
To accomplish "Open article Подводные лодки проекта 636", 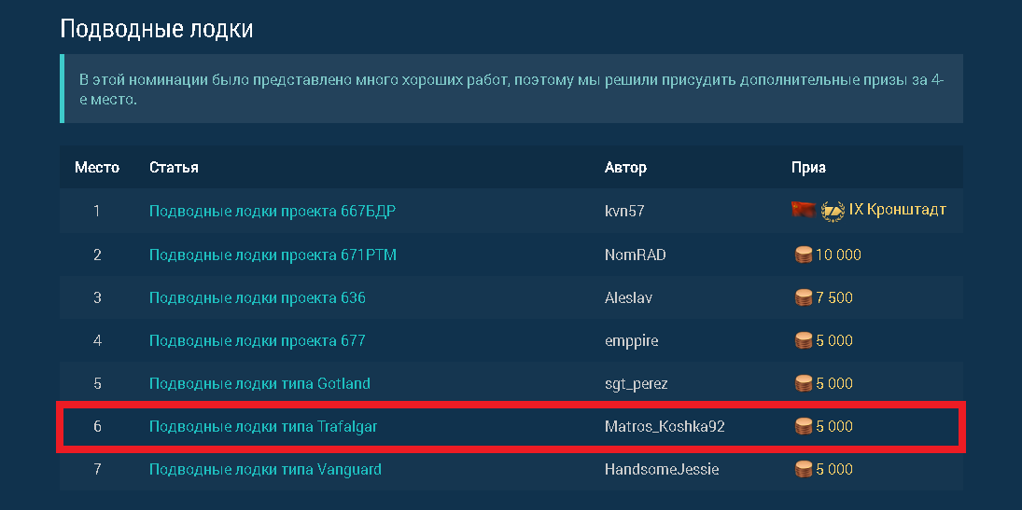I will click(x=258, y=297).
